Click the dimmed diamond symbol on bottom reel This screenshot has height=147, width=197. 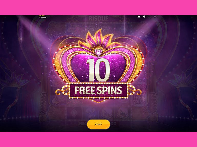(74, 113)
